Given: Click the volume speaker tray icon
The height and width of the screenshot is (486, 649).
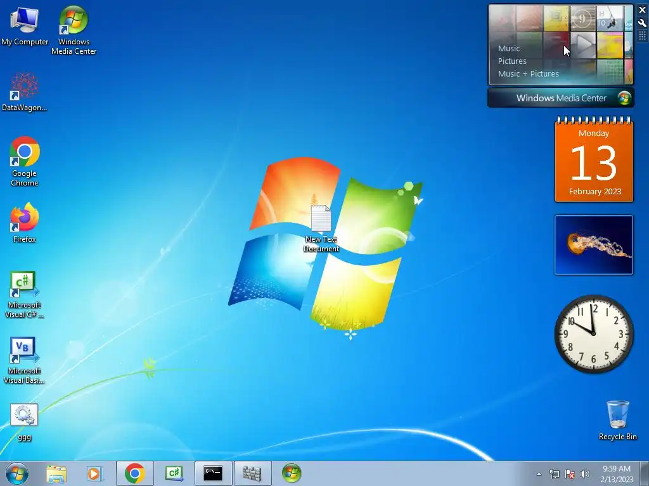Looking at the screenshot, I should point(585,474).
